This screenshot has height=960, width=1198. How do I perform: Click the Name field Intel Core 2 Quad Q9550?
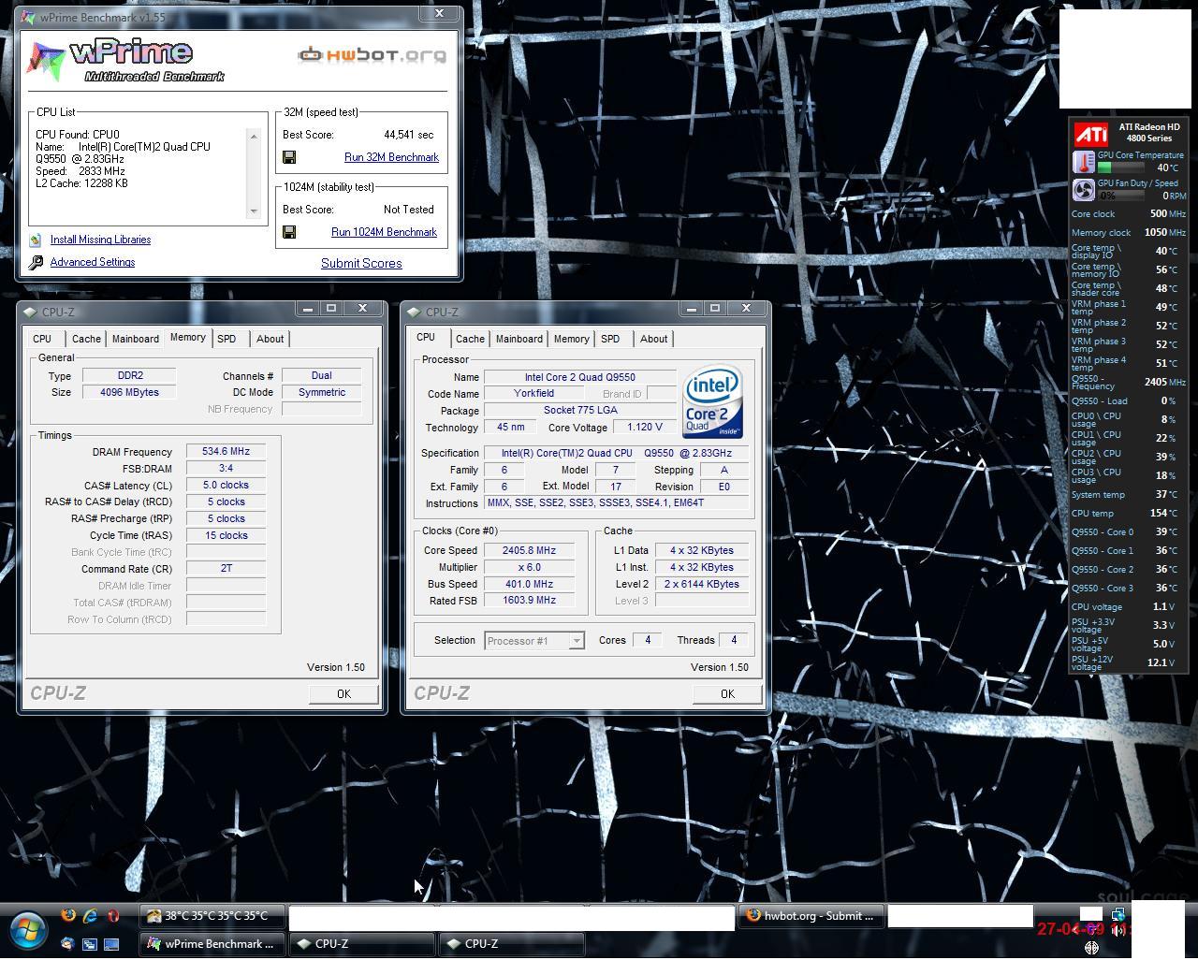pos(579,378)
